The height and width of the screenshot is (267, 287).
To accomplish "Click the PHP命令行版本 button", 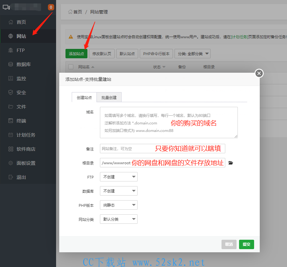I will tap(156, 54).
